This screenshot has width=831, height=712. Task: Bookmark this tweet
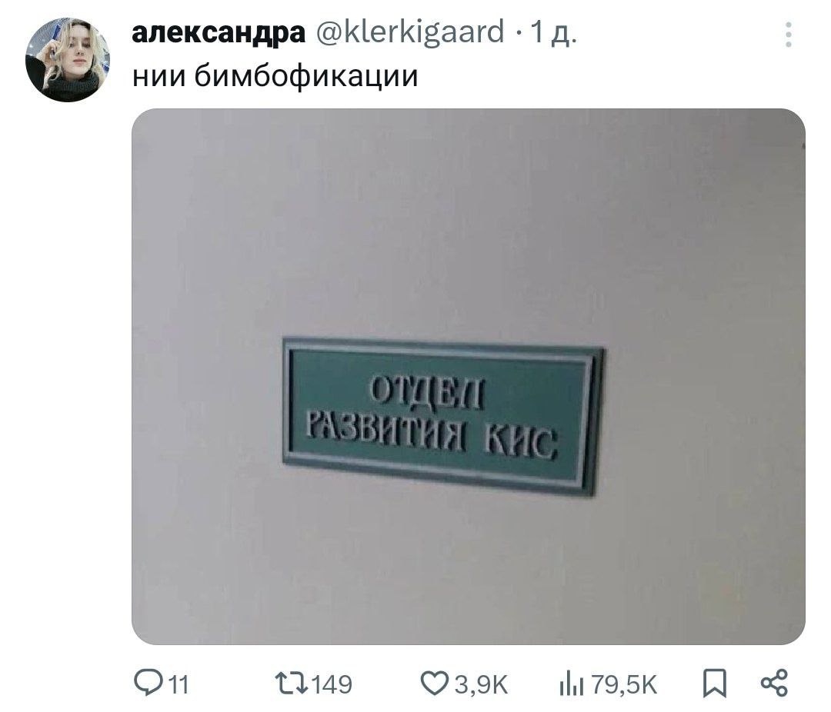click(714, 684)
